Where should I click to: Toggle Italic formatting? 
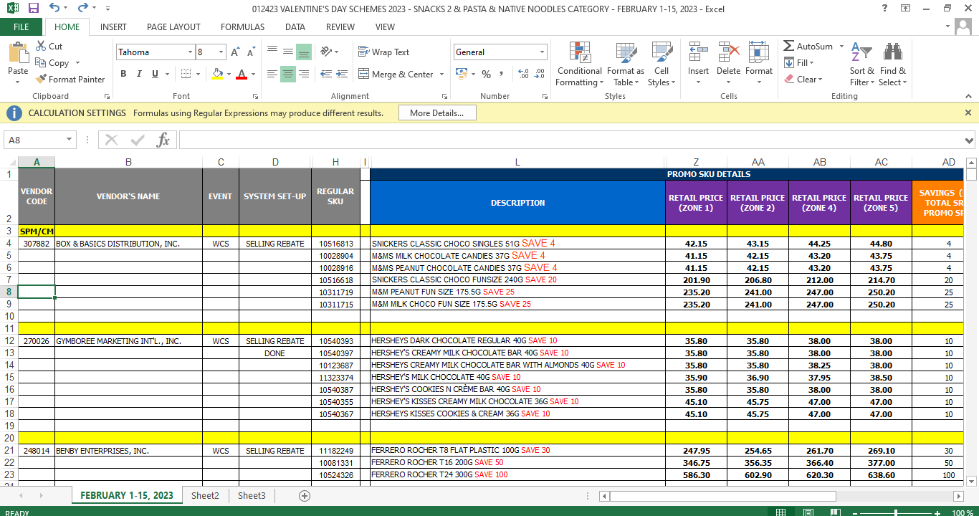click(139, 74)
